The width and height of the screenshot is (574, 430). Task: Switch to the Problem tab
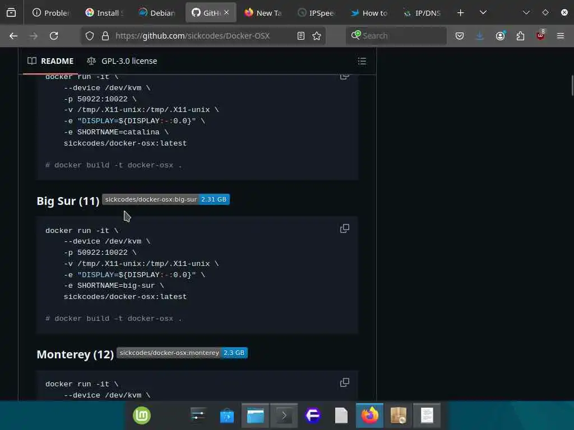pos(51,13)
